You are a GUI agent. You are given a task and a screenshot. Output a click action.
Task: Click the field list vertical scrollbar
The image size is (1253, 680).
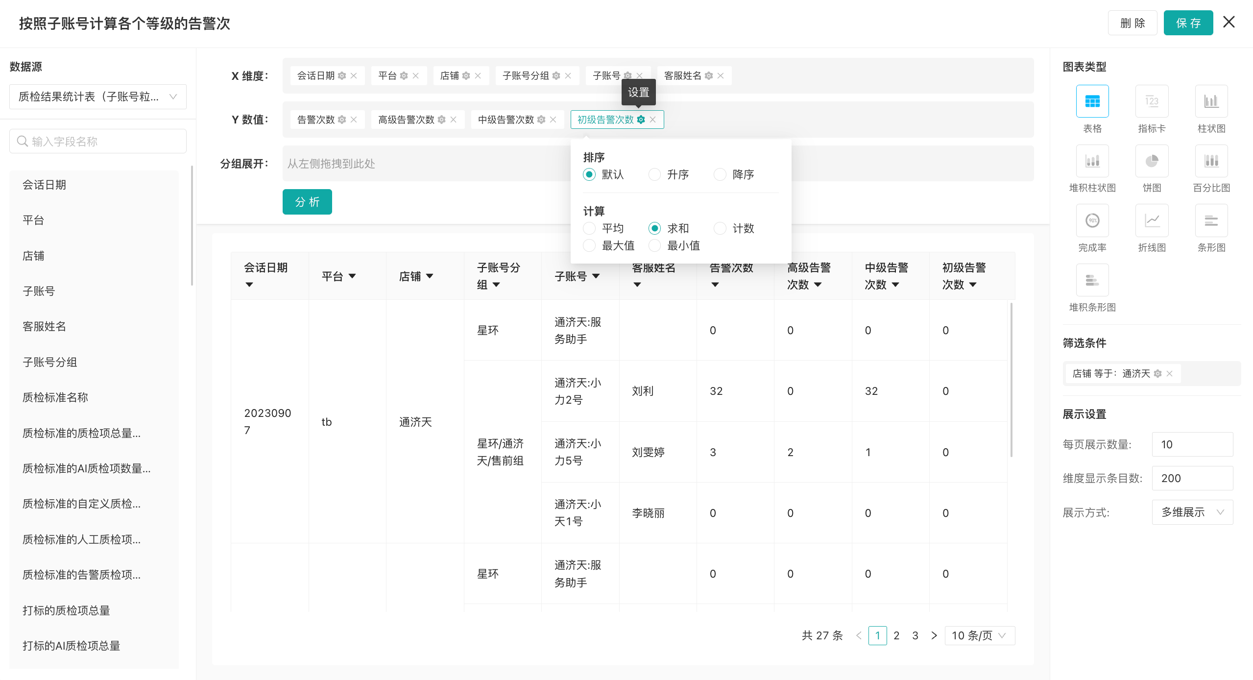coord(192,225)
